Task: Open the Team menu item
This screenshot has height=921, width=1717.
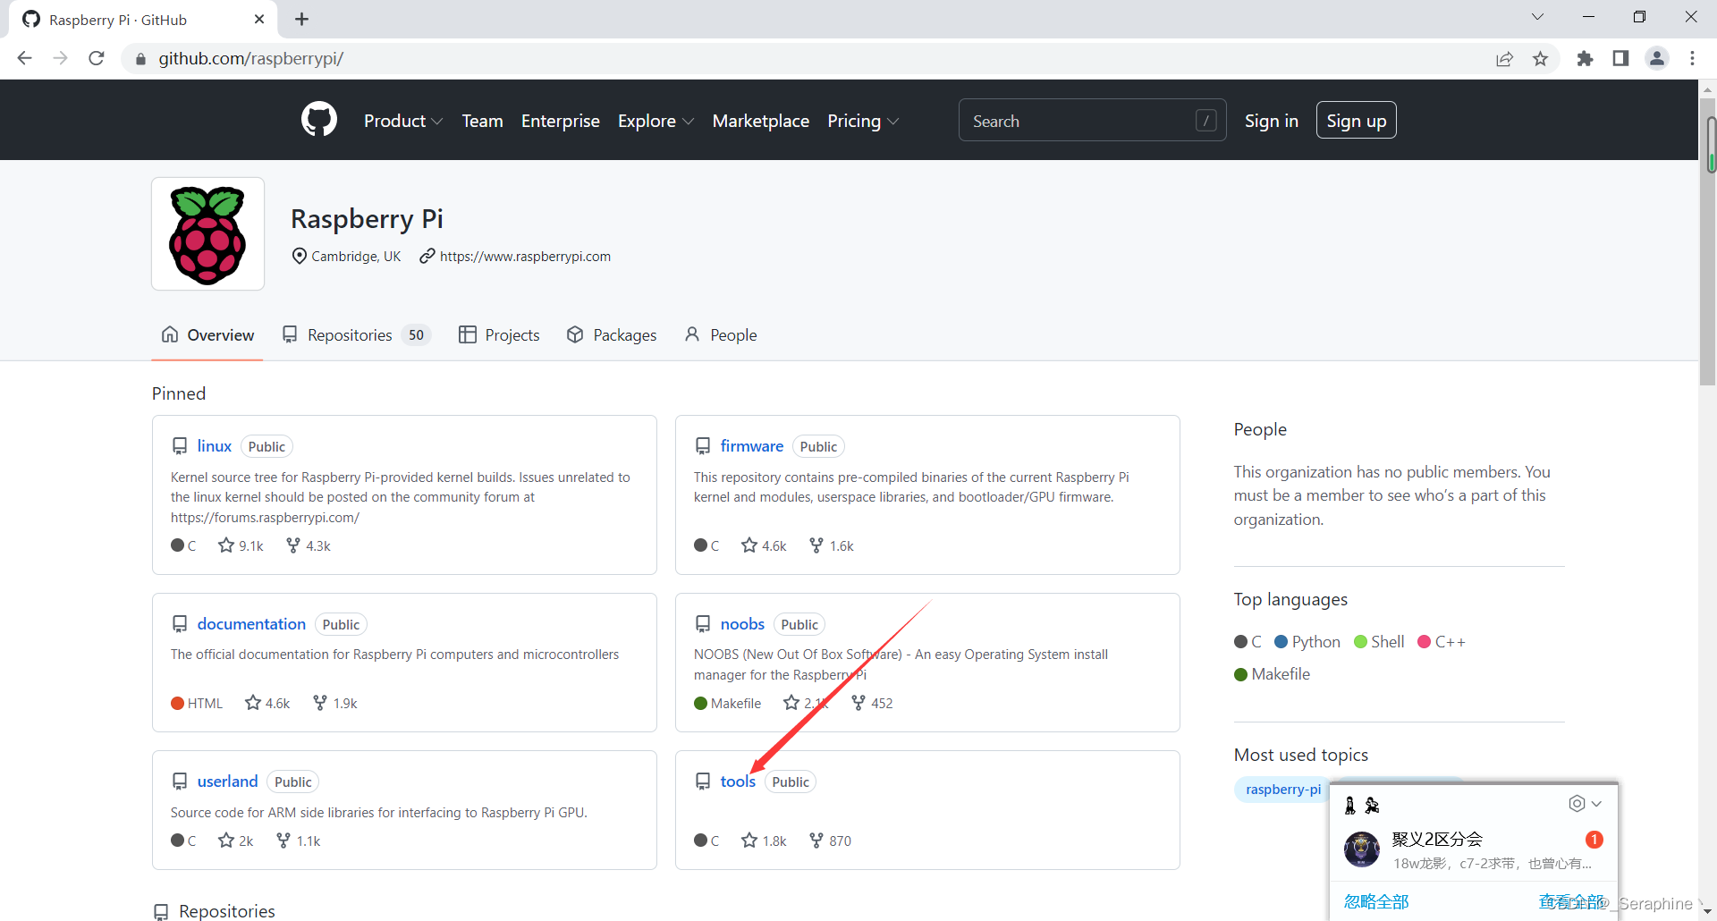Action: click(x=482, y=121)
